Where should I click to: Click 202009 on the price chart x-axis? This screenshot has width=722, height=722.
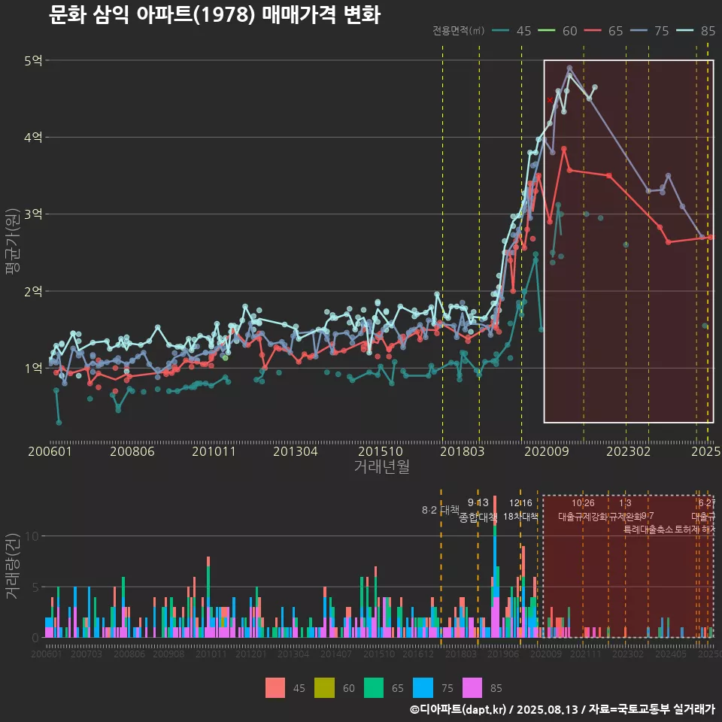(547, 451)
